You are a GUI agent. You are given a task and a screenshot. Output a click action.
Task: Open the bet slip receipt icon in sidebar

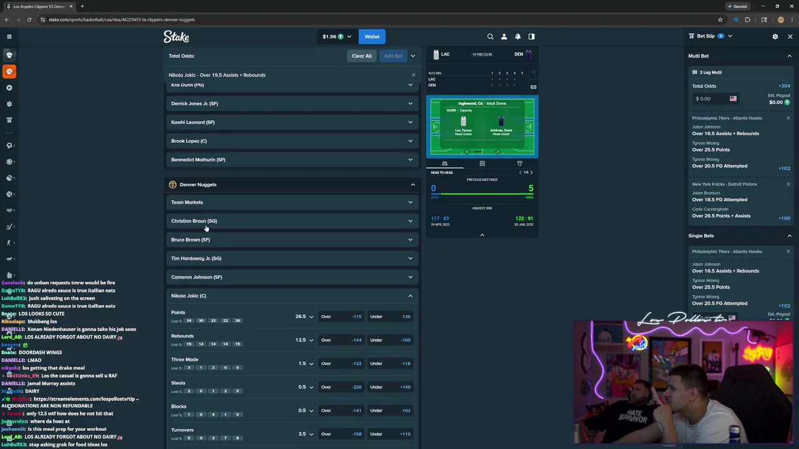[9, 120]
